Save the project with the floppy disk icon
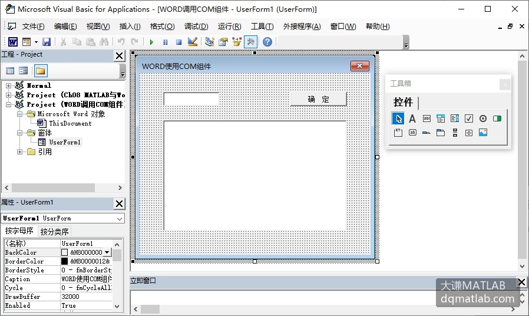Image resolution: width=529 pixels, height=316 pixels. 47,42
